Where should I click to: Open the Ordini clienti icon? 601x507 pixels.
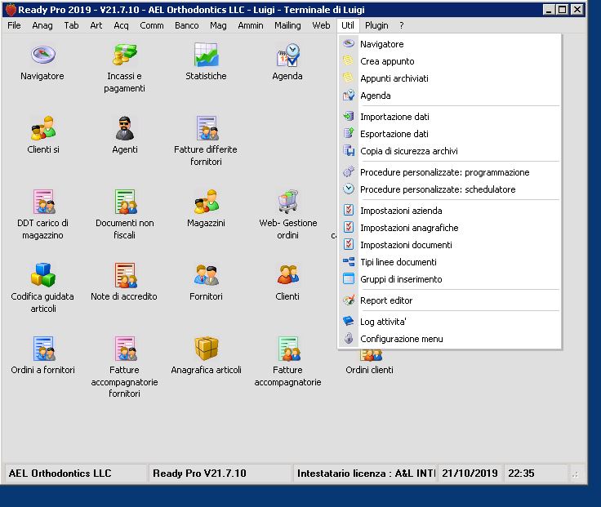tap(370, 356)
